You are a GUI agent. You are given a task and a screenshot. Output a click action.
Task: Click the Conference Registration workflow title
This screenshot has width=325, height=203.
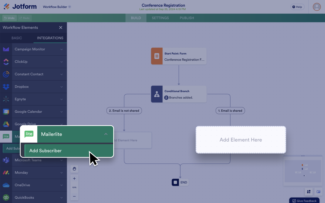coord(163,5)
